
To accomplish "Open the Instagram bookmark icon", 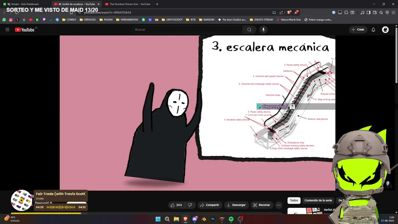I will (11, 20).
